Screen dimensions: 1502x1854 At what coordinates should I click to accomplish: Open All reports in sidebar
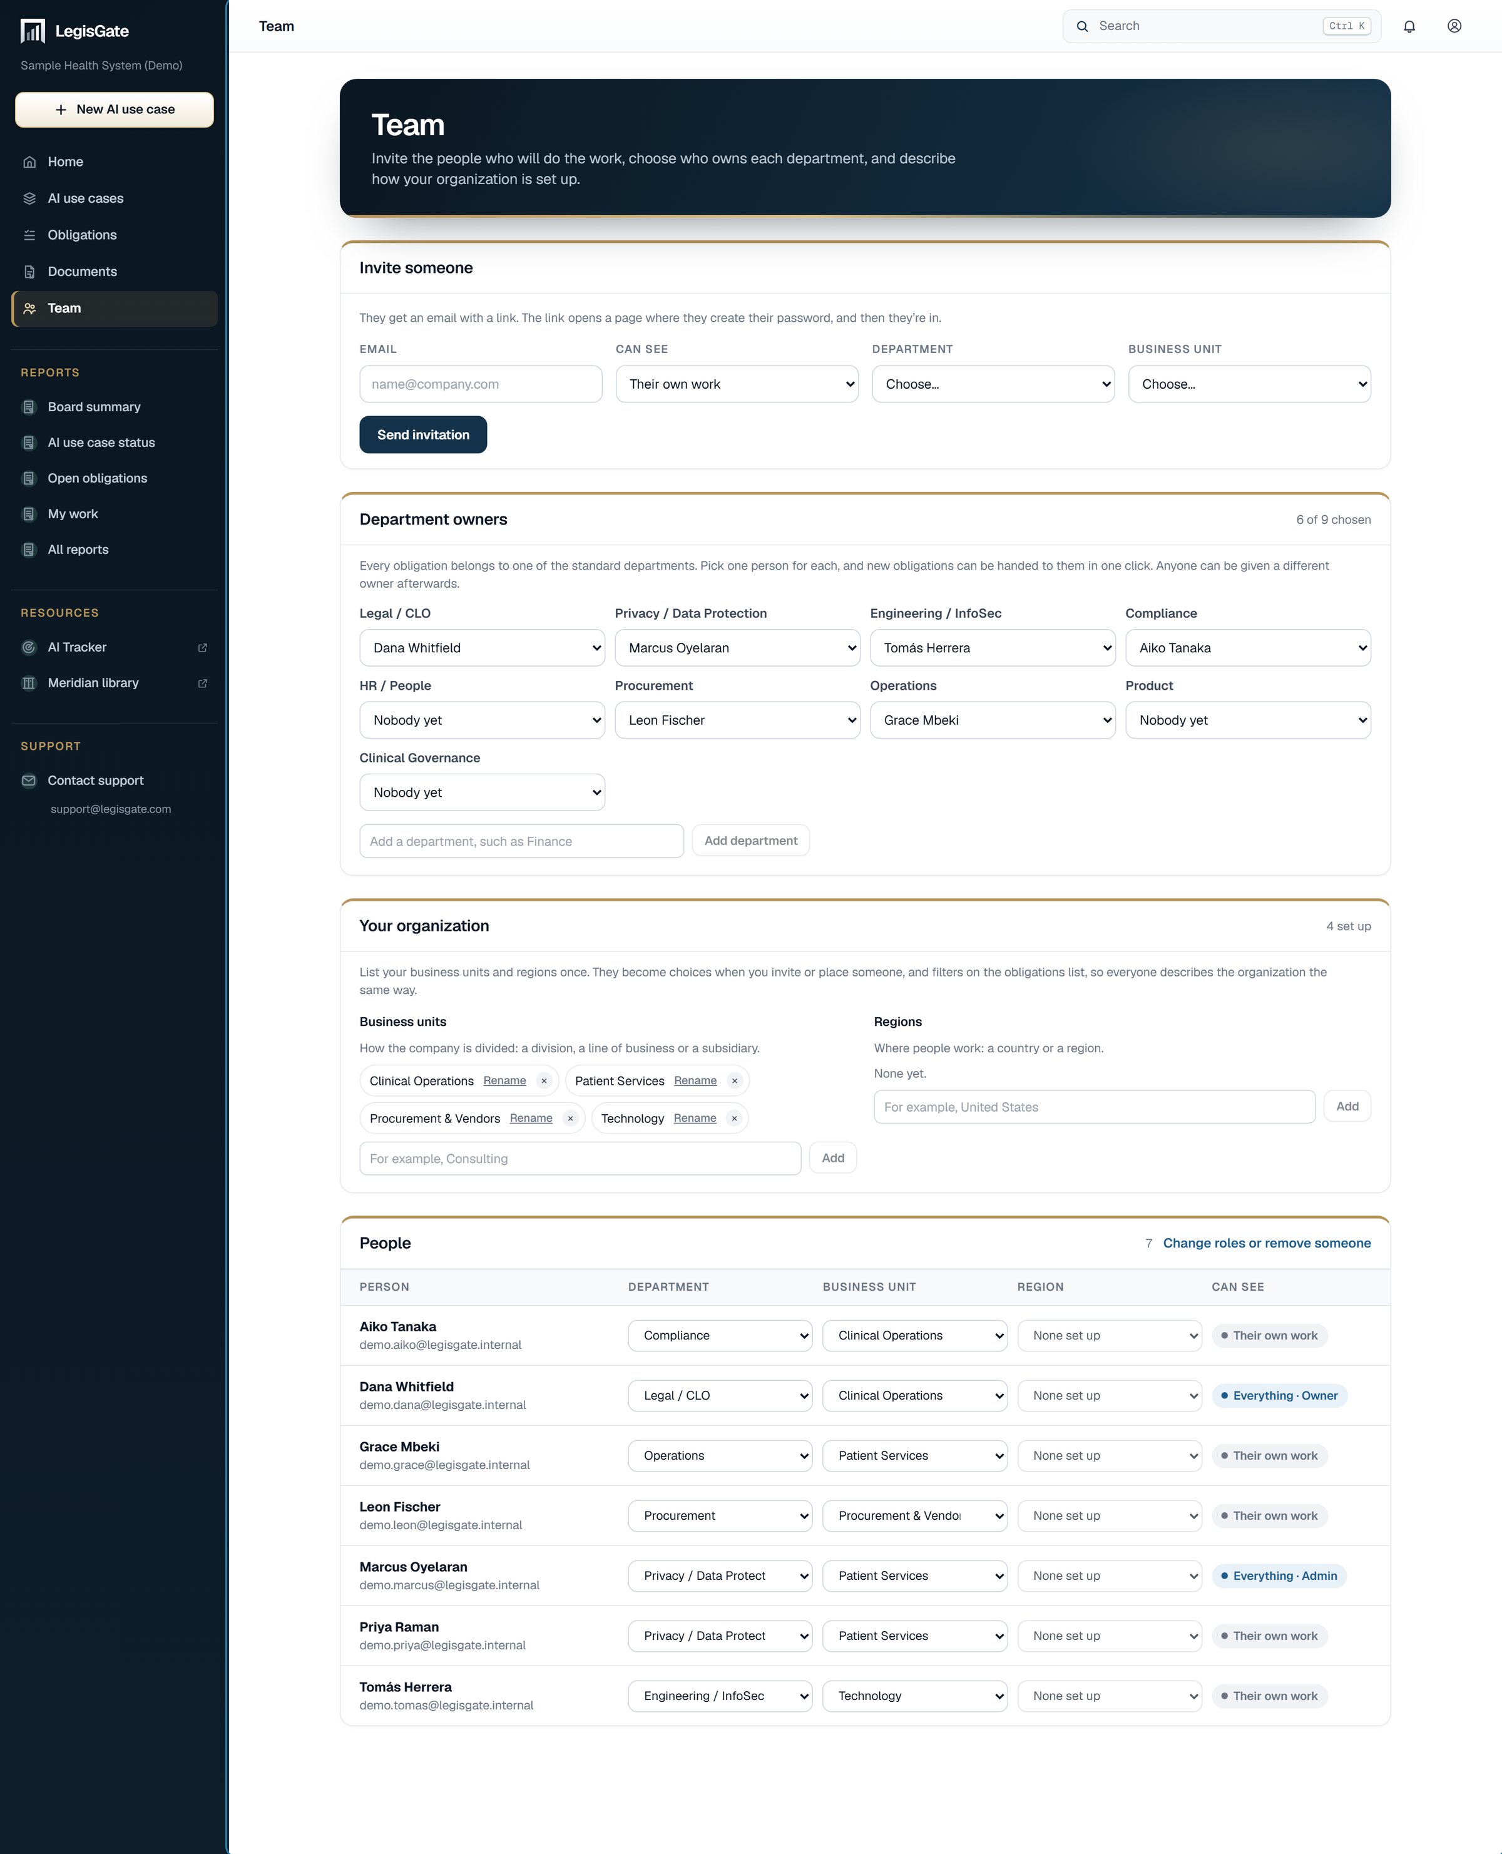[78, 550]
